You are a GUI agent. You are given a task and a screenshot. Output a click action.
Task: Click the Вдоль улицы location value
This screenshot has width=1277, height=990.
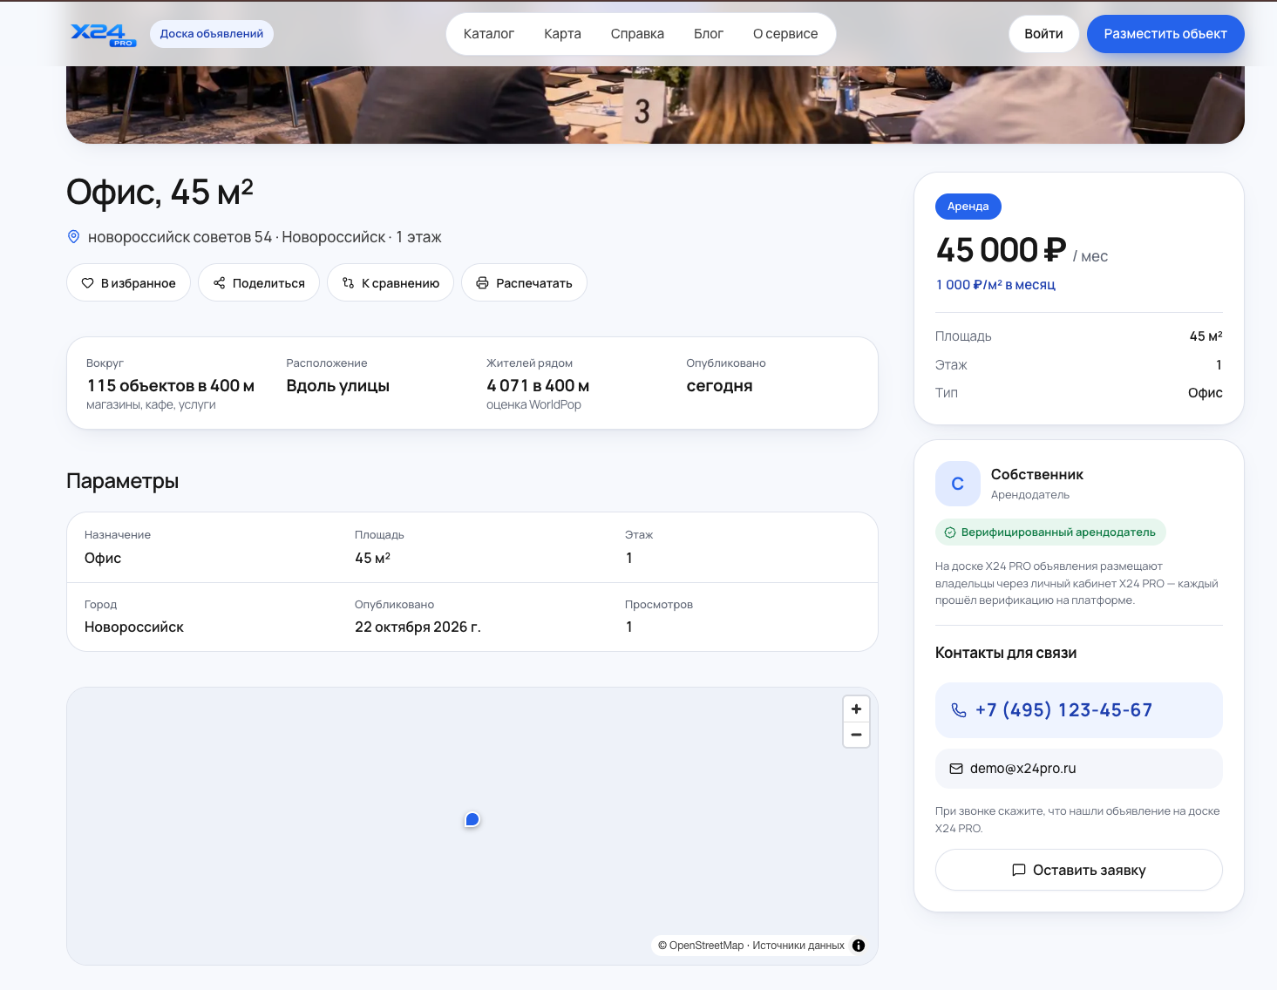(338, 385)
